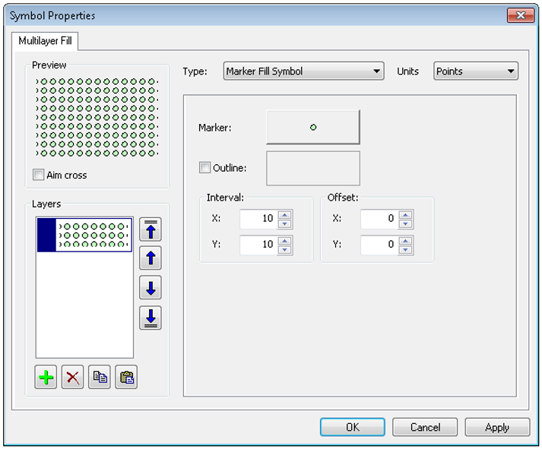Delete layer using red X icon
Image resolution: width=542 pixels, height=449 pixels.
72,378
